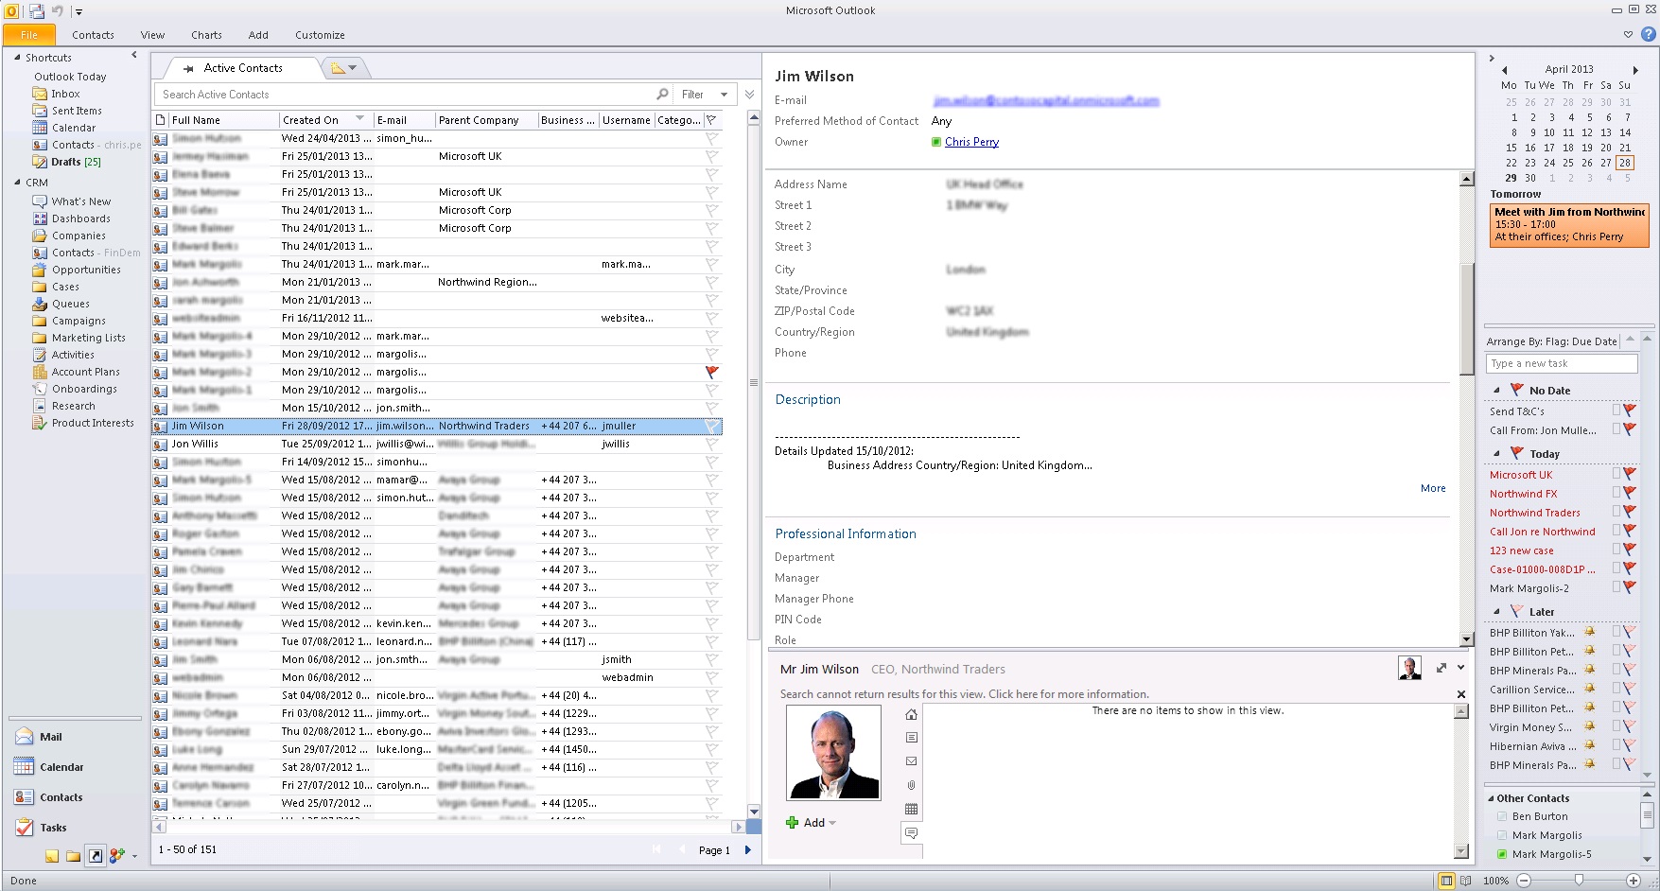Collapse the CRM folder group
This screenshot has width=1660, height=891.
(17, 183)
